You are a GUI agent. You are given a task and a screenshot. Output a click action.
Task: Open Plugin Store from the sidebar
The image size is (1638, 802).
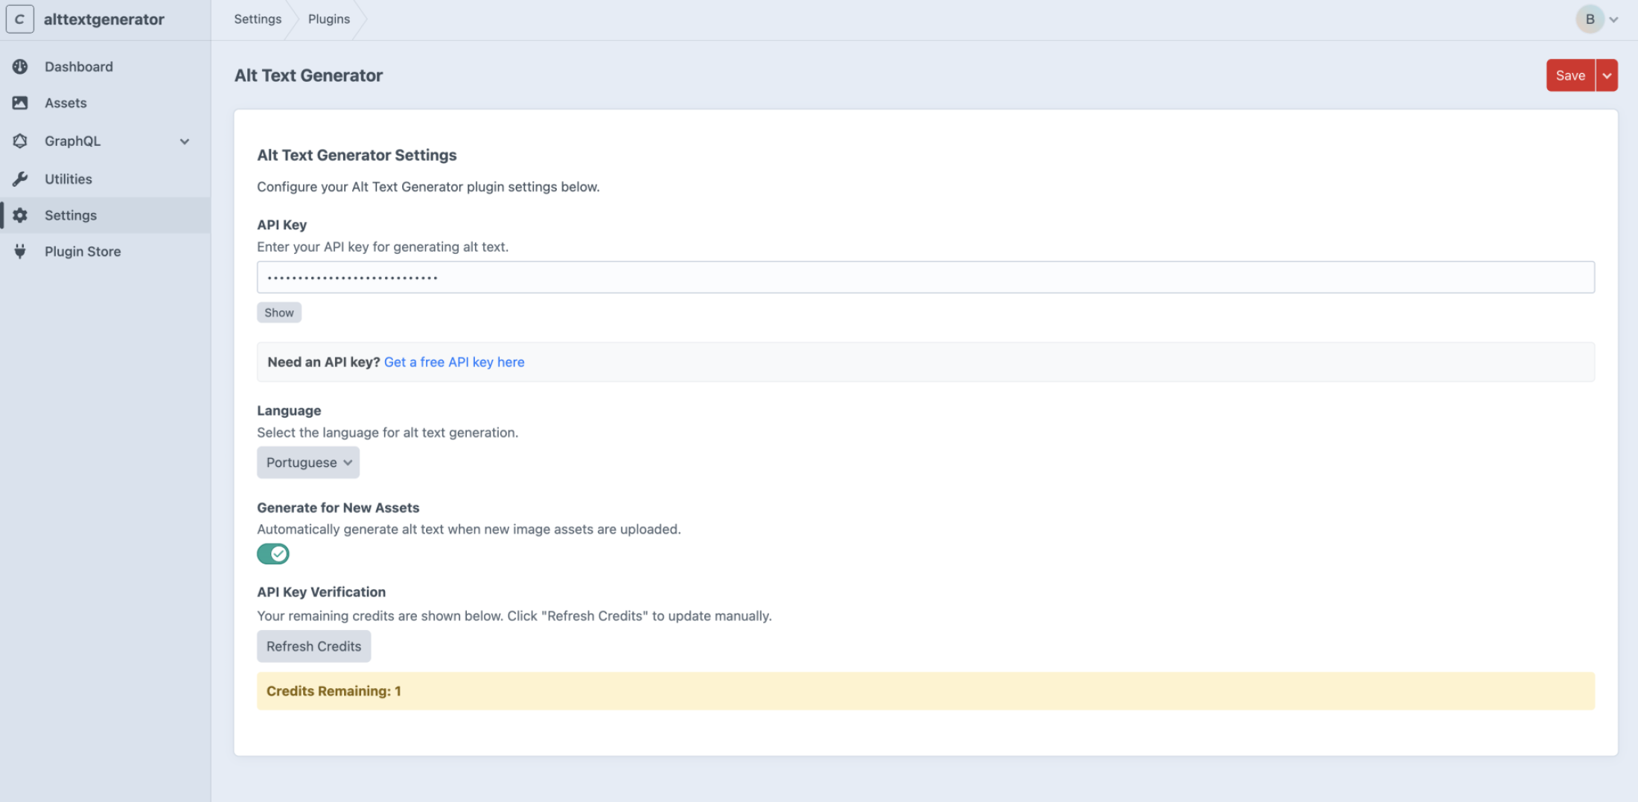83,252
